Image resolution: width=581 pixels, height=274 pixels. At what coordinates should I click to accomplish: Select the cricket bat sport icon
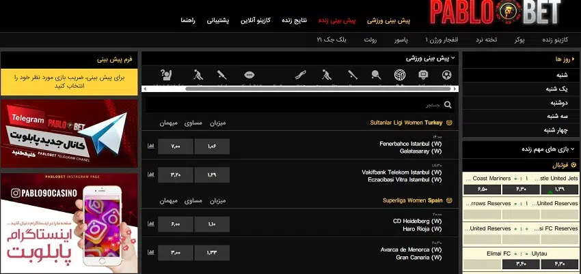tap(222, 76)
